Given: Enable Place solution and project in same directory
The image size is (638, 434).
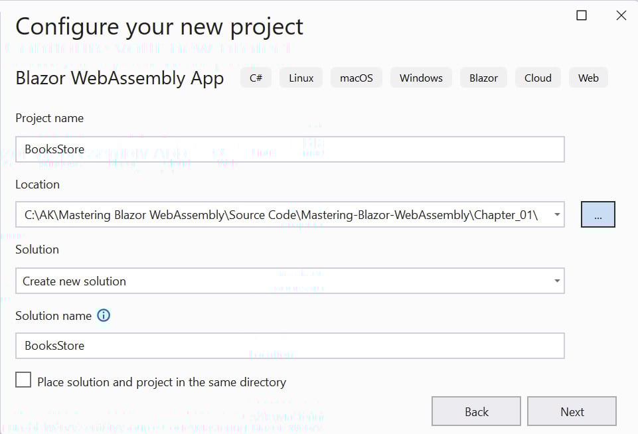Looking at the screenshot, I should (x=23, y=380).
